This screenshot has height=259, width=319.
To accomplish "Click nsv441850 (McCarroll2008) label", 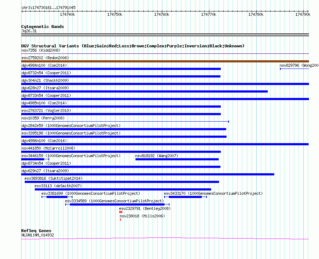I will click(x=48, y=148).
